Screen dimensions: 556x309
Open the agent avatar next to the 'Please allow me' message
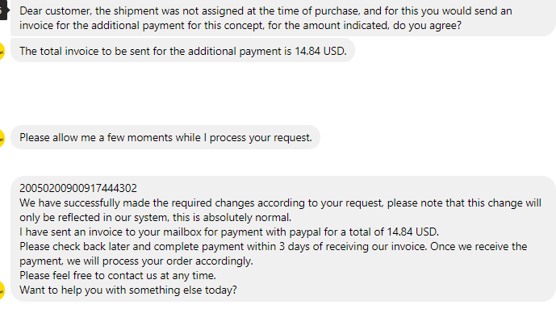2,138
